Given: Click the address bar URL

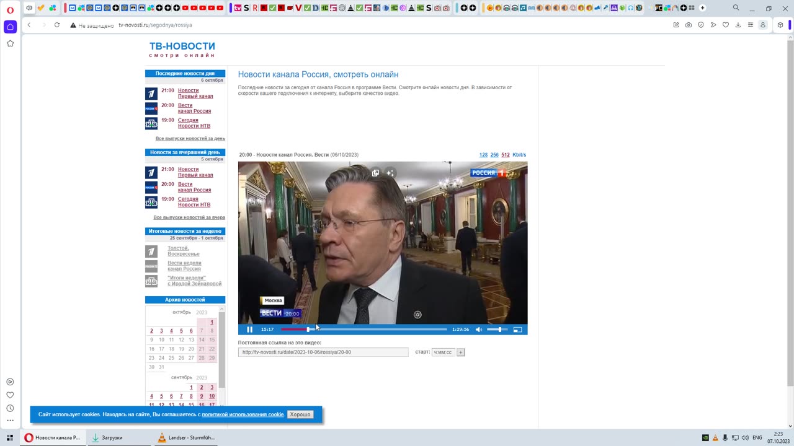Looking at the screenshot, I should pyautogui.click(x=155, y=25).
